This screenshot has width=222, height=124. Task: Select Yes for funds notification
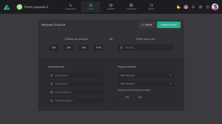click(122, 97)
